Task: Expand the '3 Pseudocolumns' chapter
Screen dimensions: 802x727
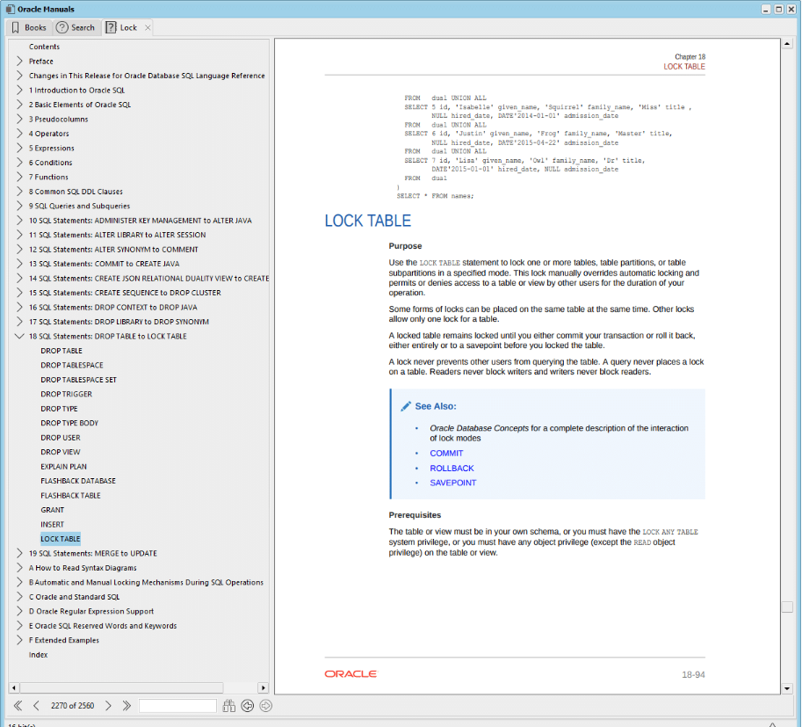Action: click(x=19, y=119)
